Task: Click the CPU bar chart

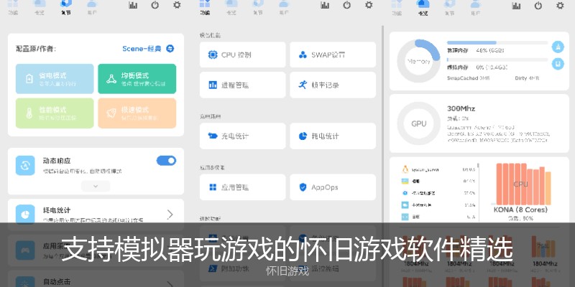Action: [x=520, y=184]
